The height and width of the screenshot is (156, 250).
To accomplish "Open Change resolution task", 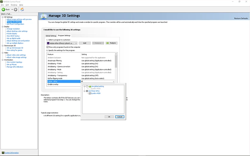I will click(x=13, y=29).
